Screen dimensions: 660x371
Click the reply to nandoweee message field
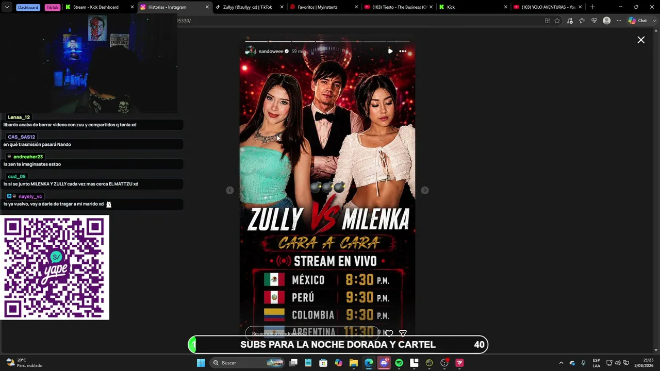312,333
